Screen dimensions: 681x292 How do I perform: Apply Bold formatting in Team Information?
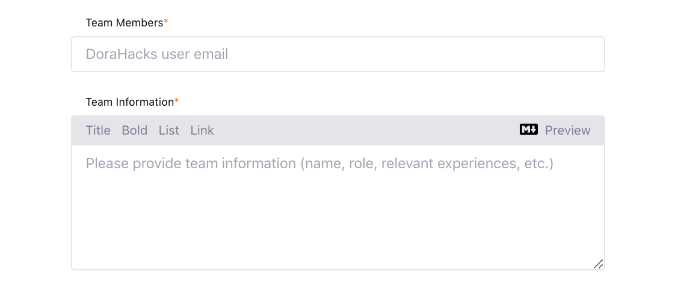click(134, 130)
